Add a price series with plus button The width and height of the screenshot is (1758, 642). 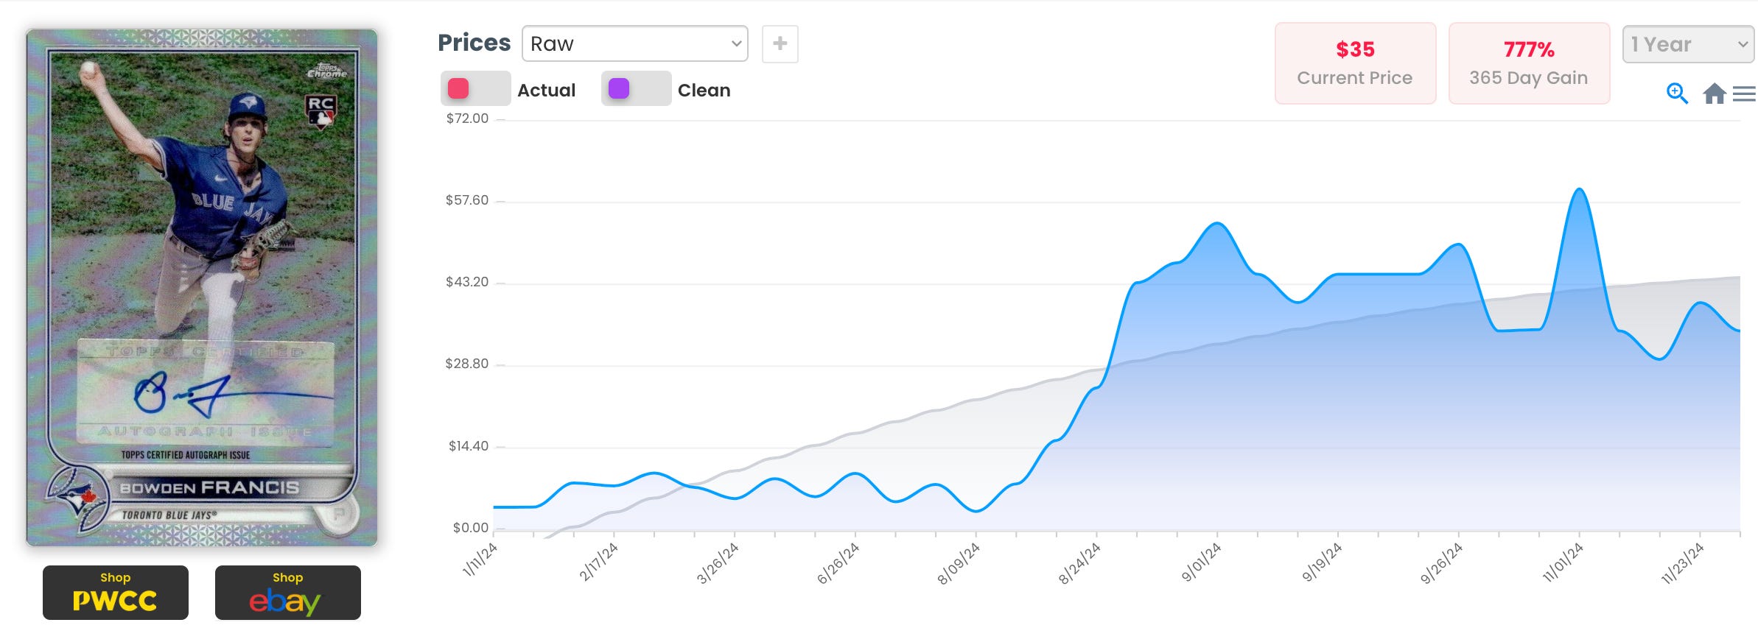tap(780, 43)
